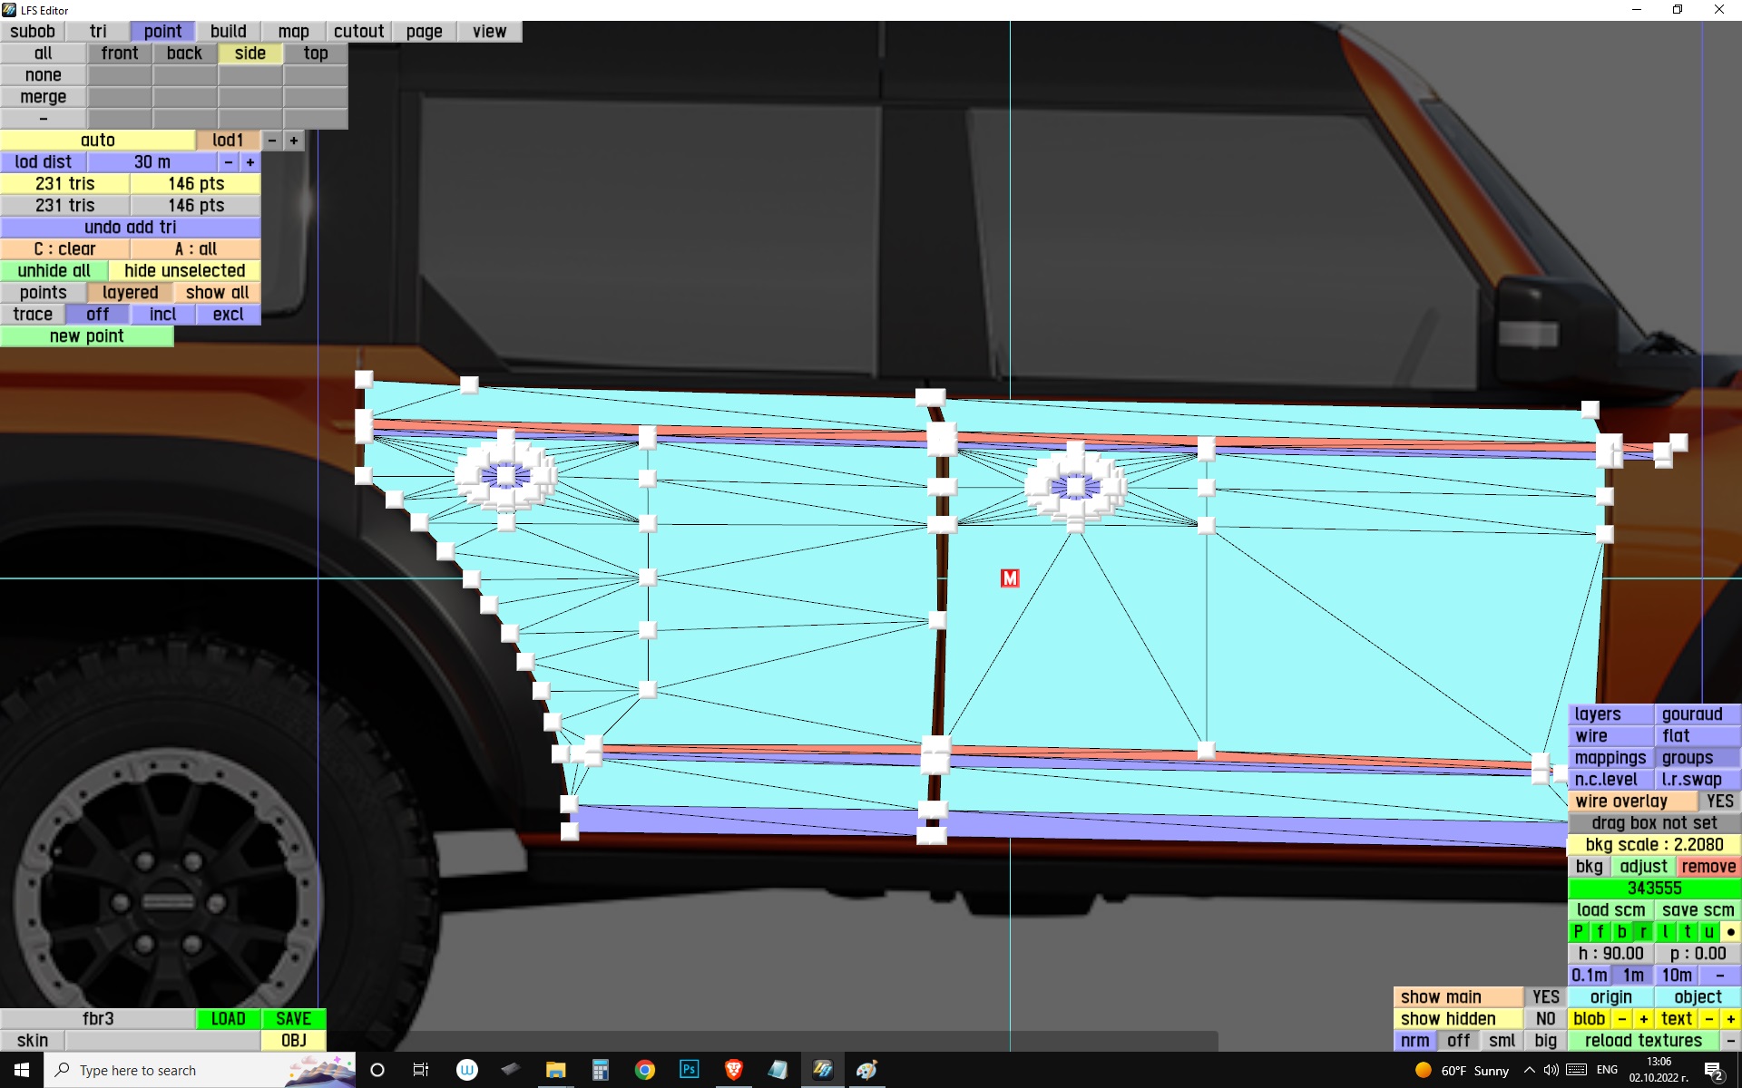Open the Calculator taskbar icon
The image size is (1742, 1088).
[x=600, y=1070]
